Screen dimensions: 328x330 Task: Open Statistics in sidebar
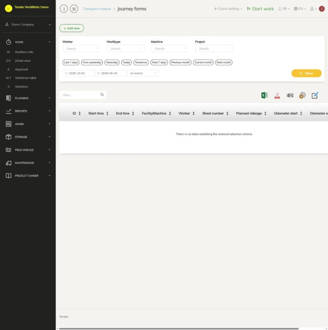pos(21,86)
